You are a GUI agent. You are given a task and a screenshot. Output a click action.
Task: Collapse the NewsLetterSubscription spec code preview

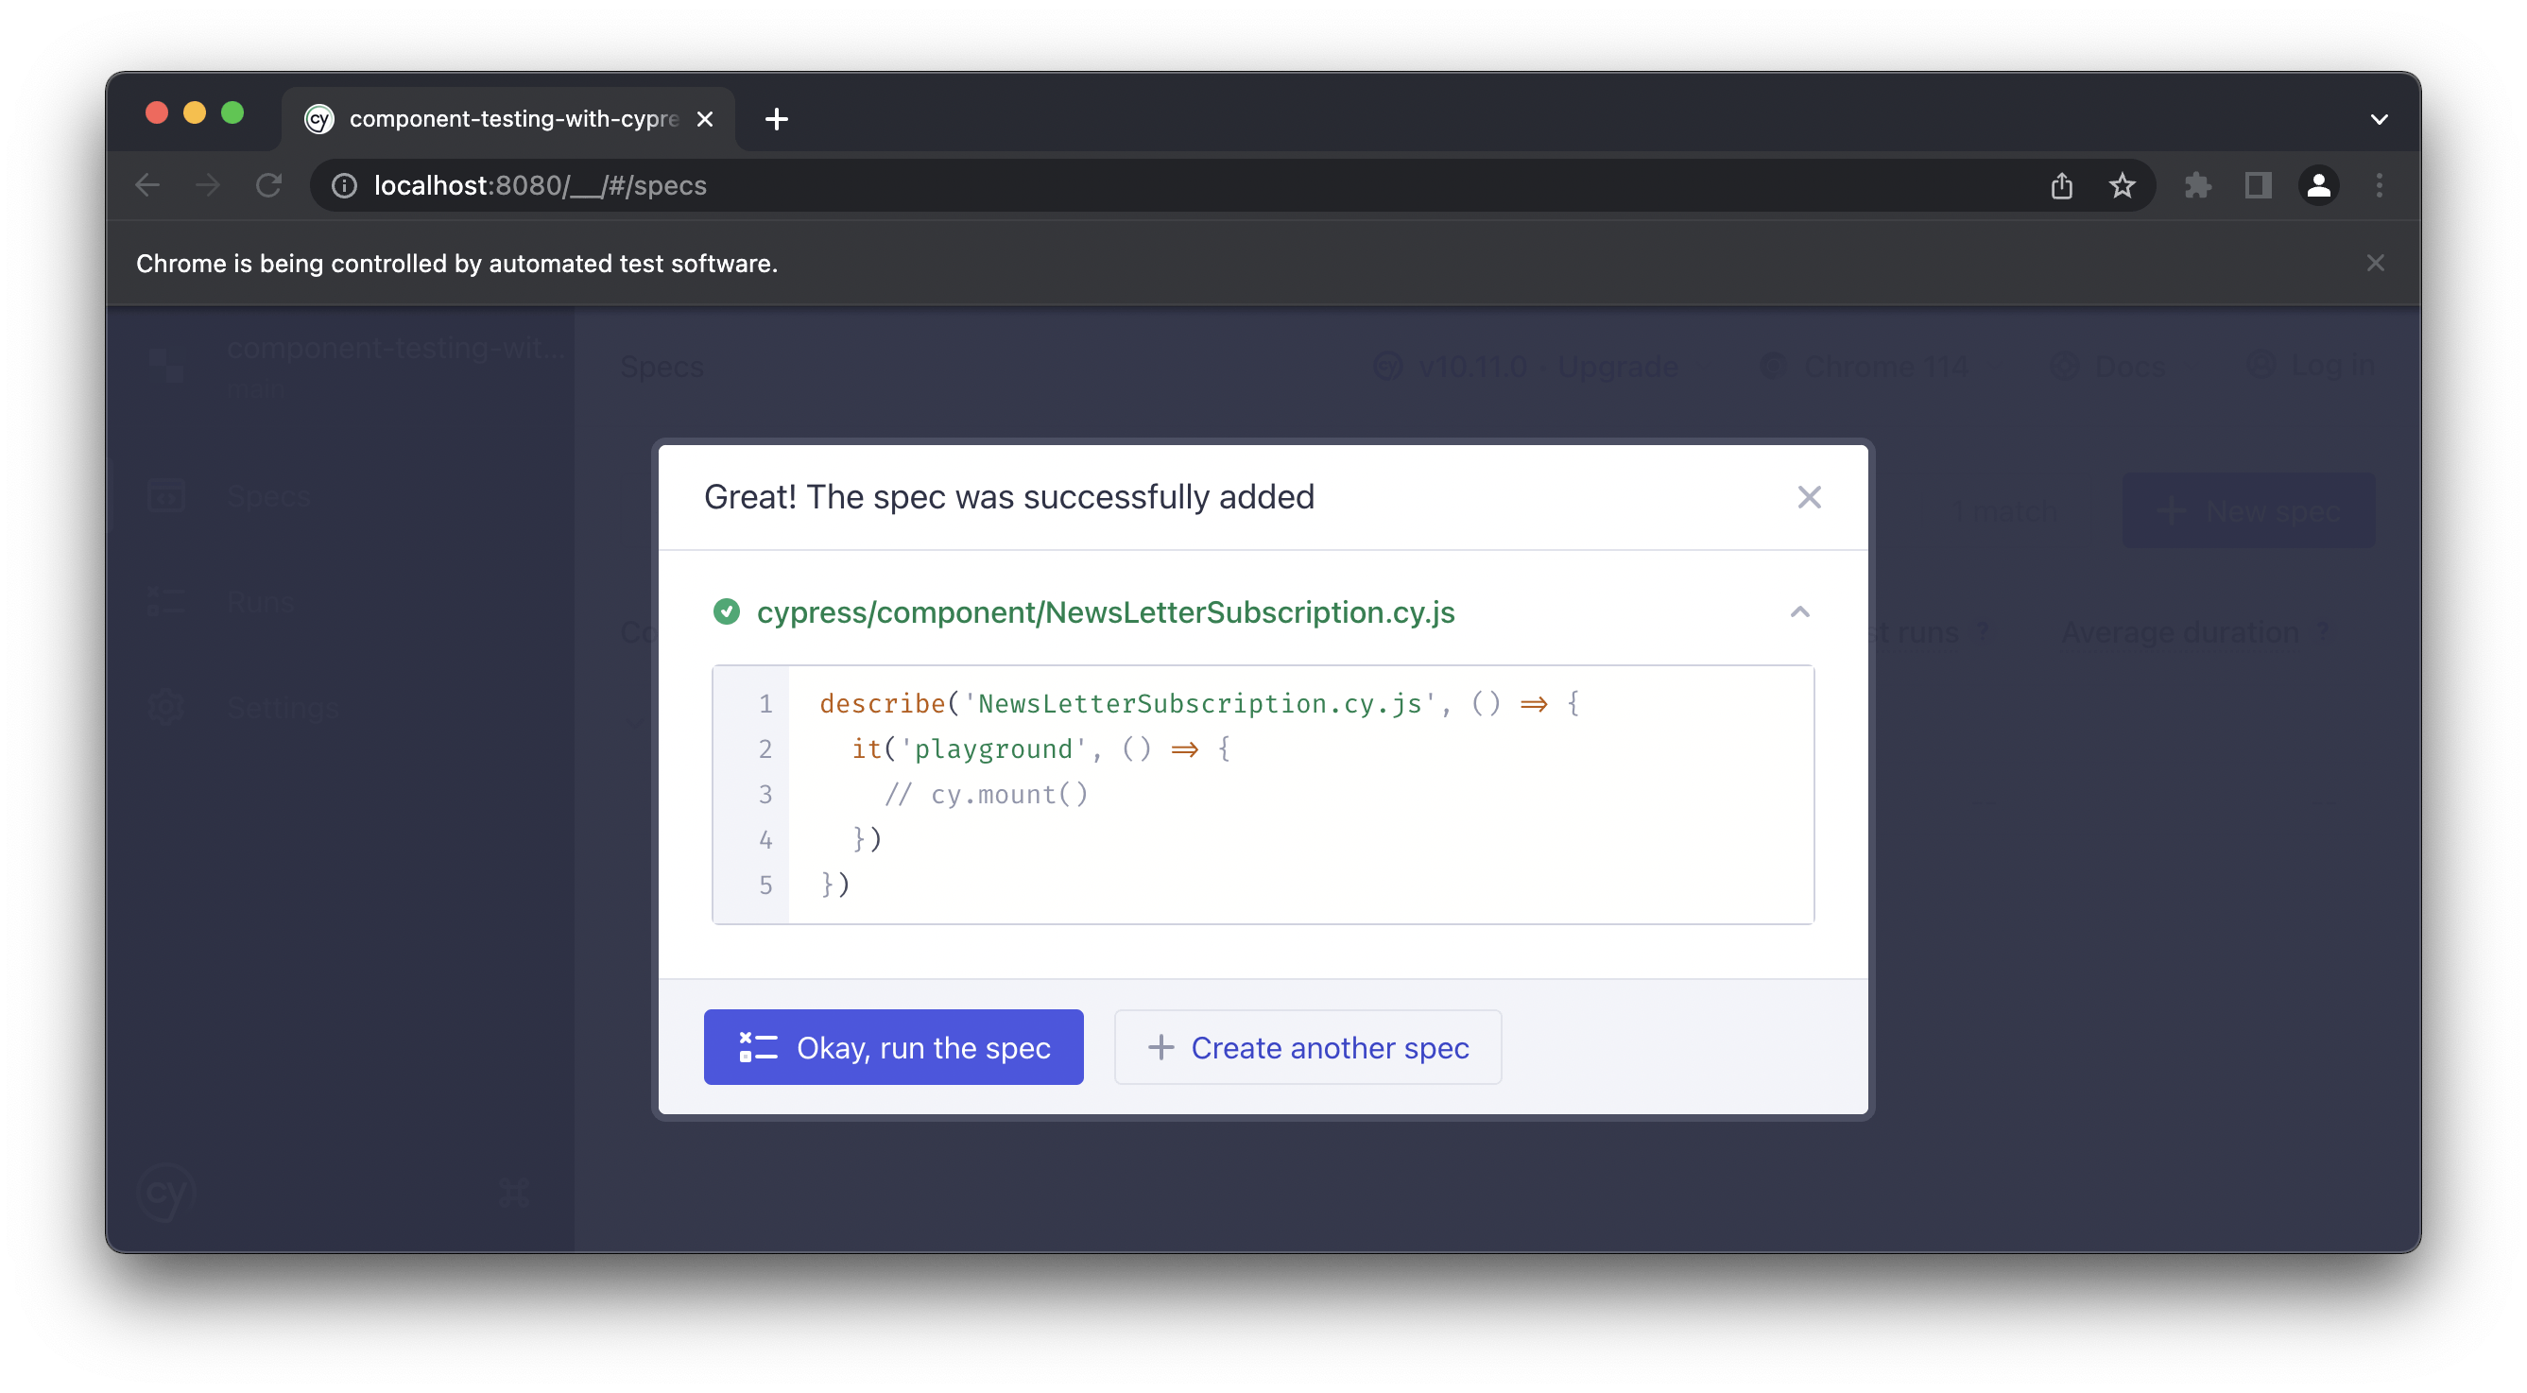[1800, 611]
